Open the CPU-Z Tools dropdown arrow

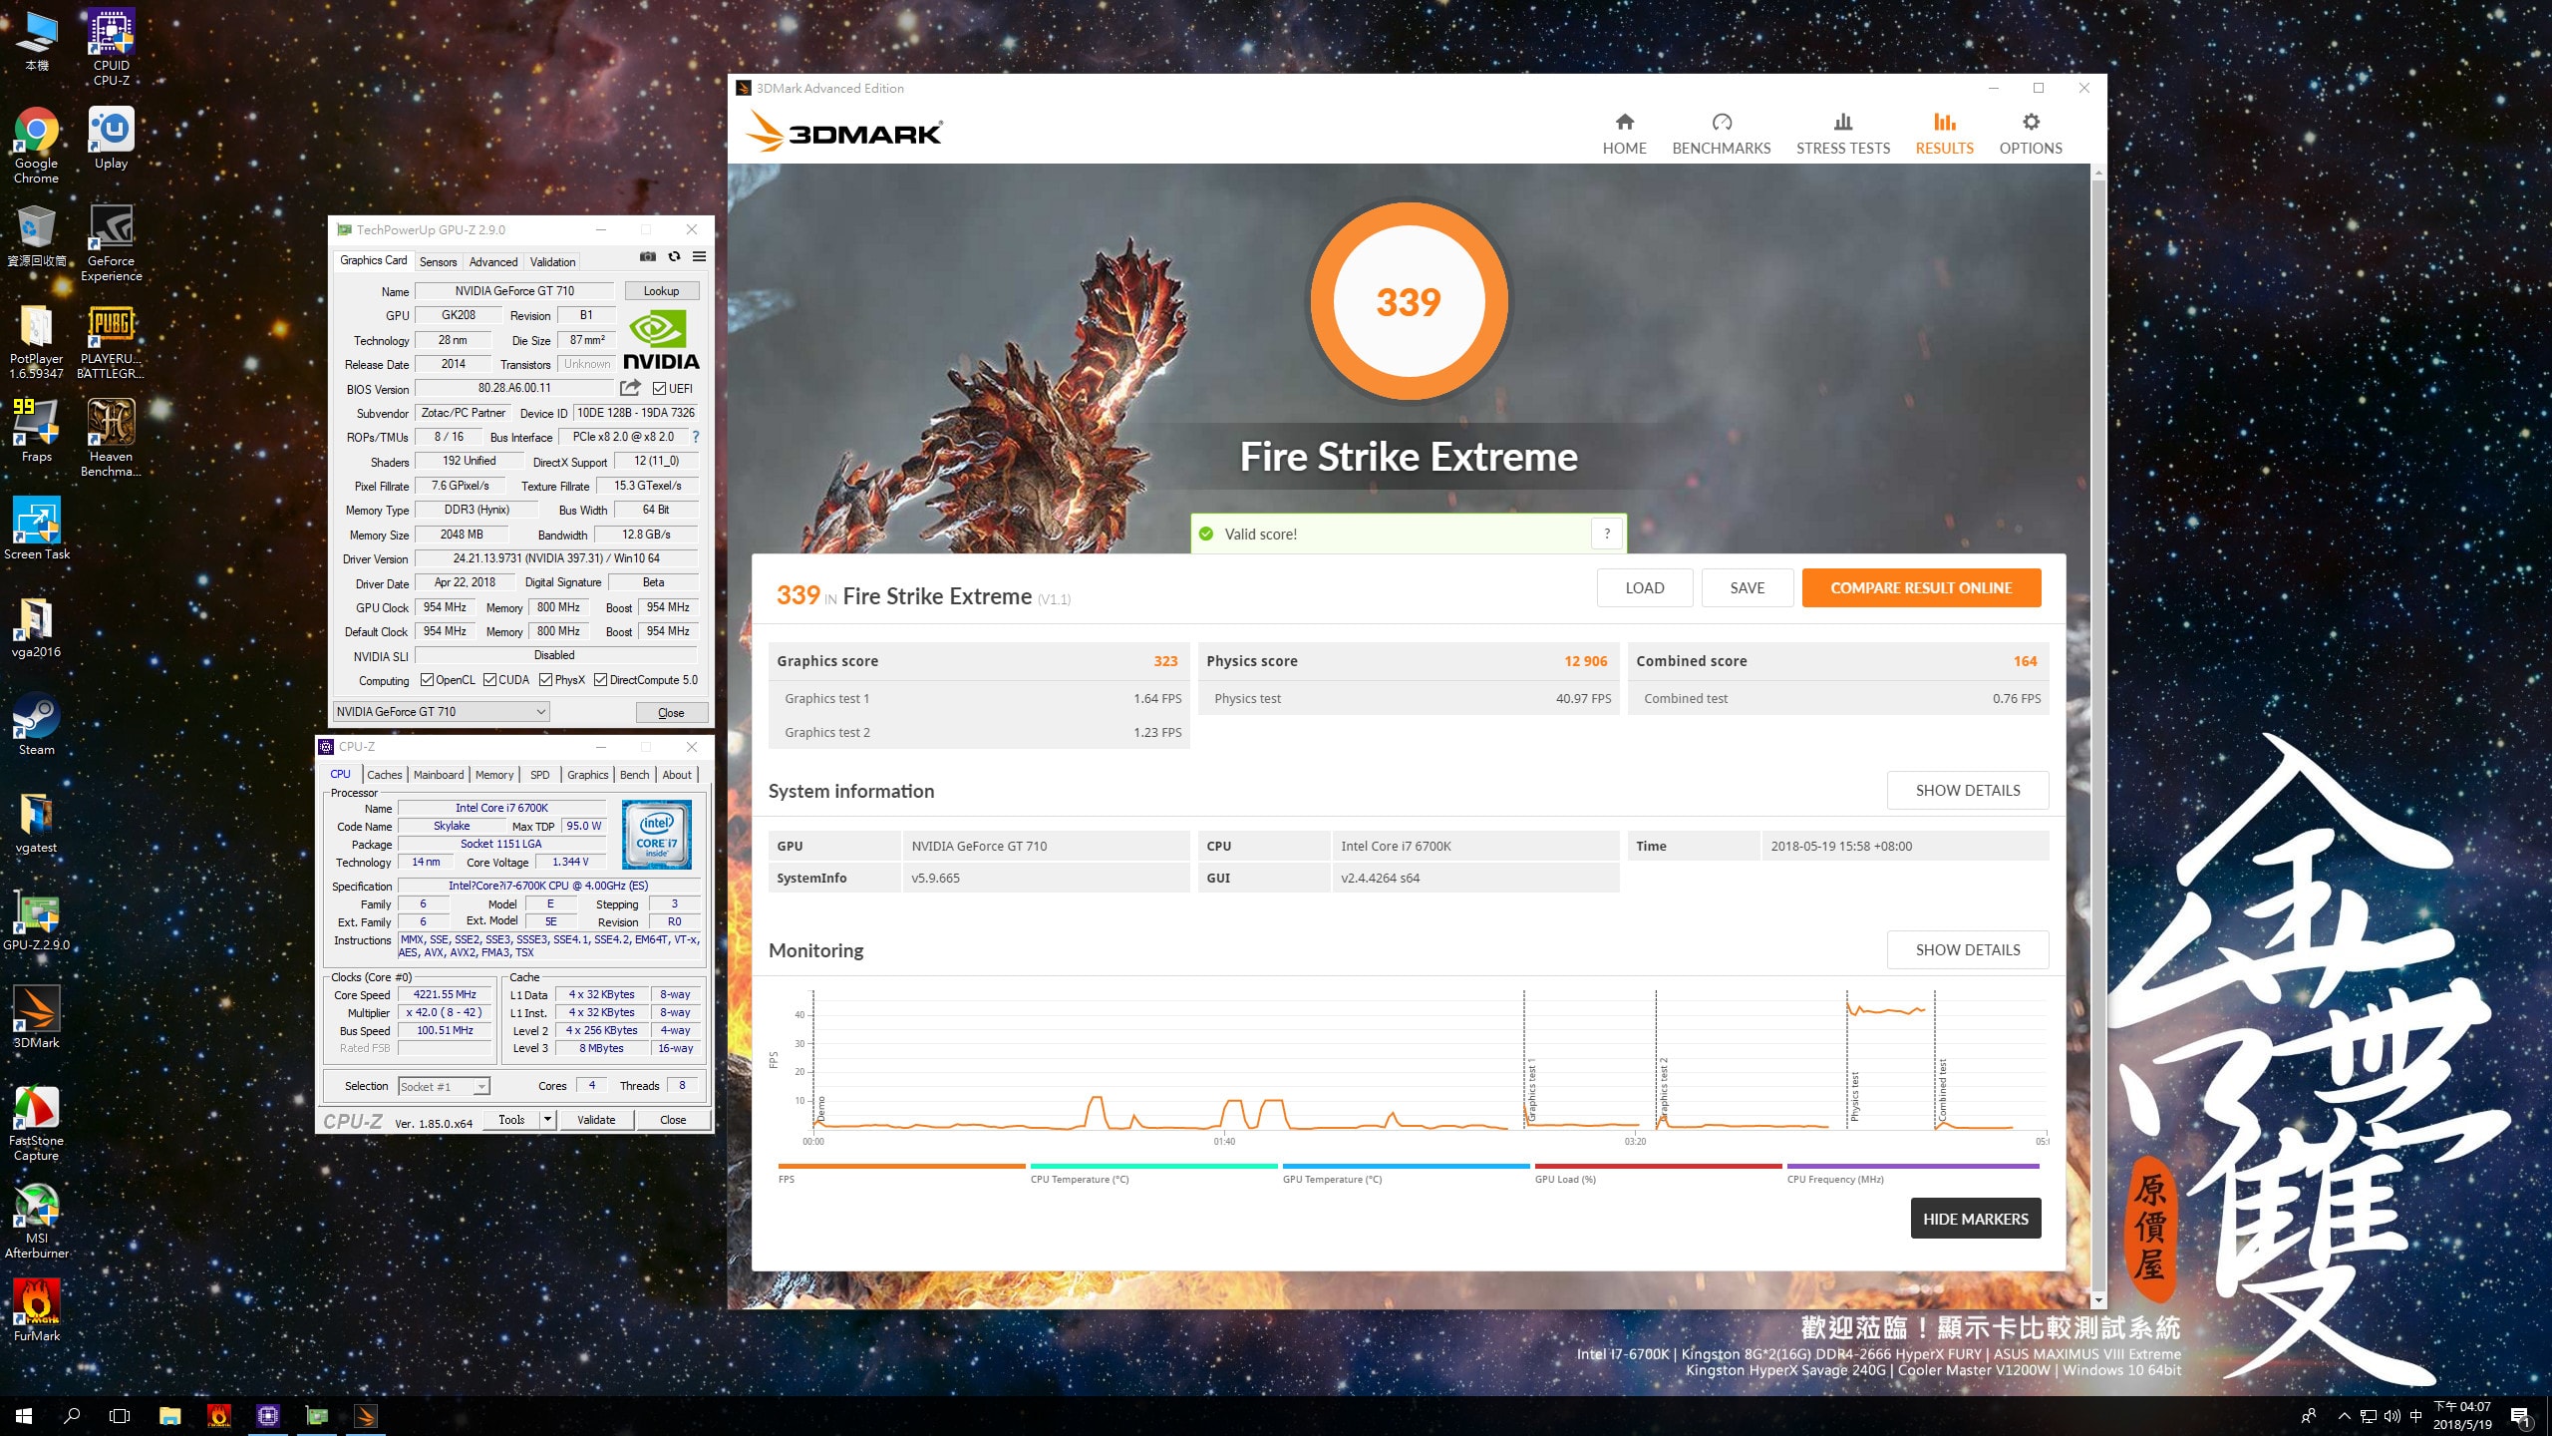coord(547,1120)
